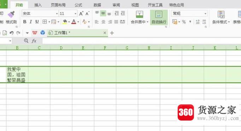241x131 pixels.
Task: Select column D header
Action: pyautogui.click(x=61, y=48)
